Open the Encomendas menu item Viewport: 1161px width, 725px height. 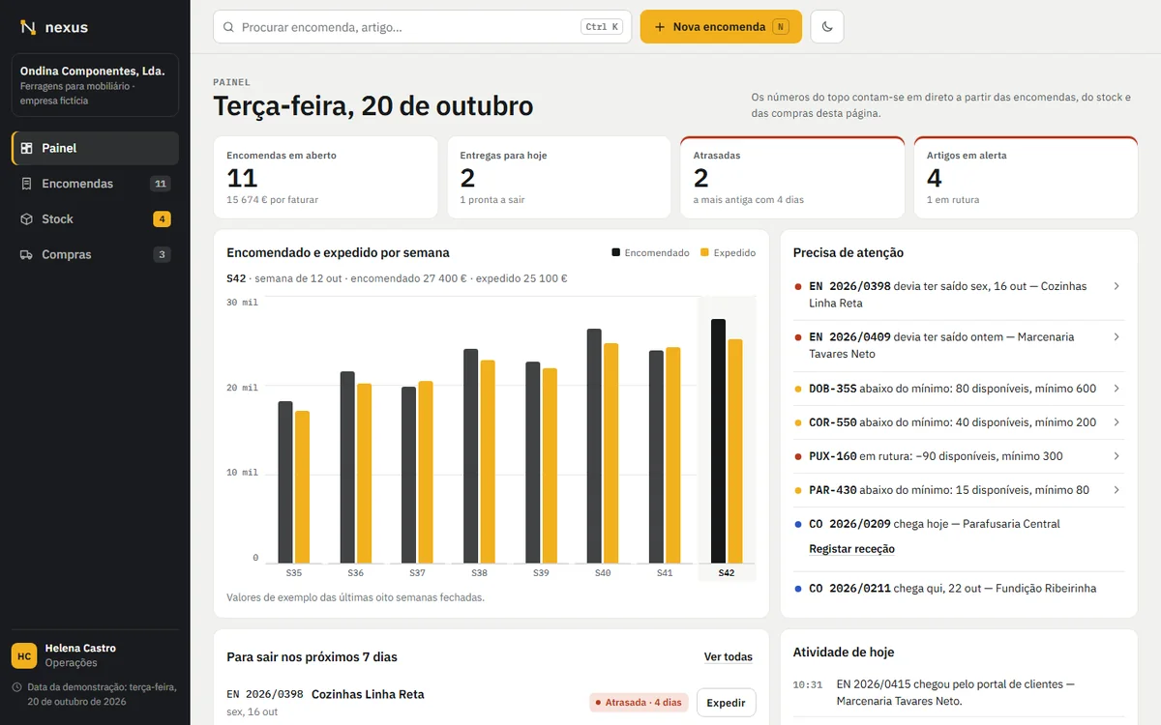(95, 184)
